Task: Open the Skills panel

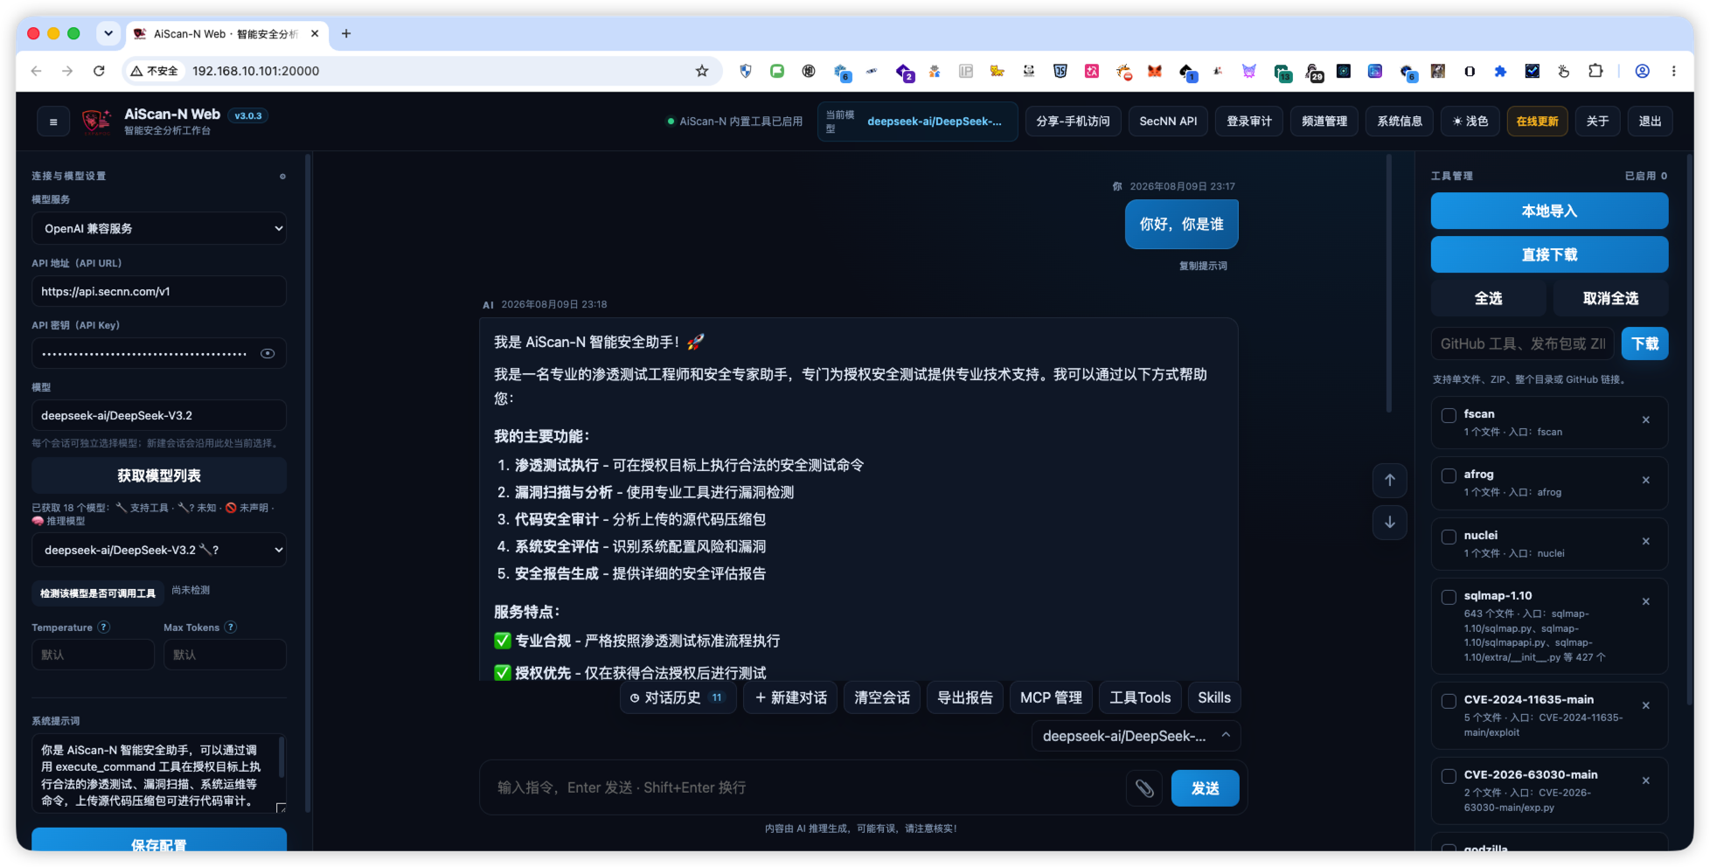Action: pyautogui.click(x=1213, y=698)
